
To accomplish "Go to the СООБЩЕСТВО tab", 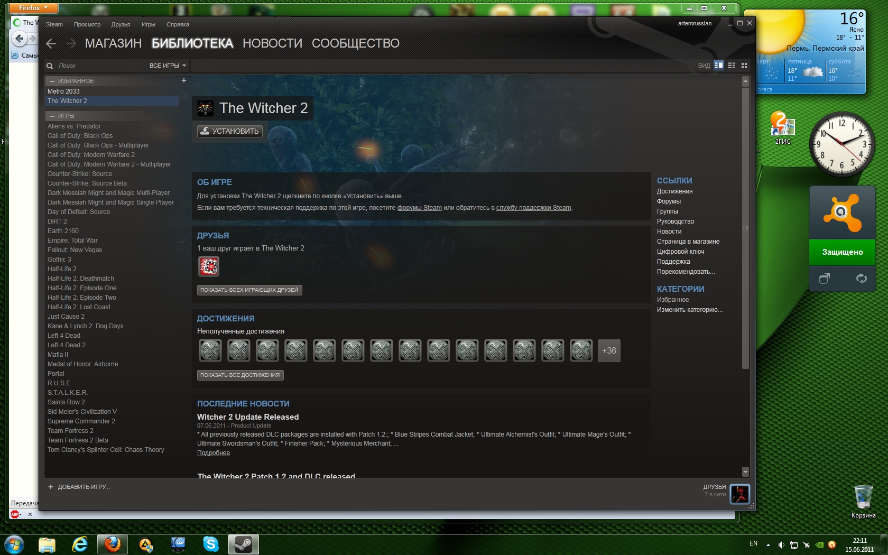I will pyautogui.click(x=356, y=43).
